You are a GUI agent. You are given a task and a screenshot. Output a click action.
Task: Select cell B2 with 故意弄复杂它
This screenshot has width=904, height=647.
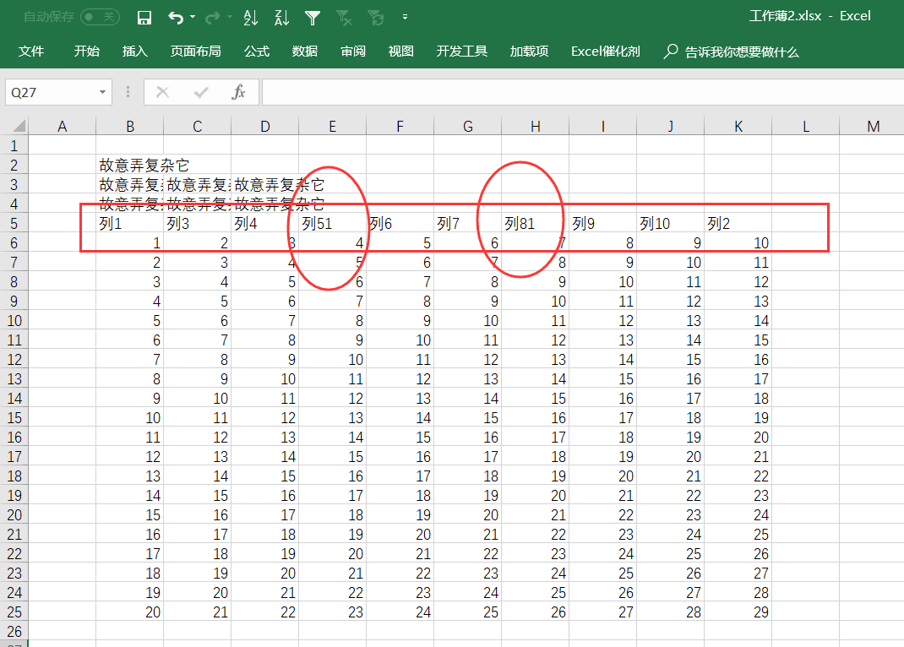pyautogui.click(x=130, y=166)
